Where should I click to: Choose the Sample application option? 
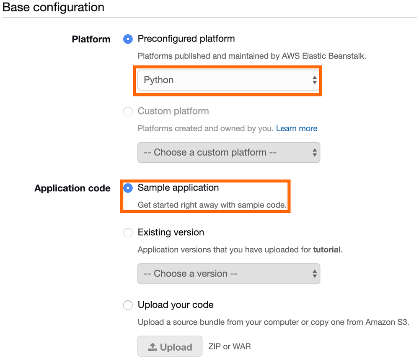(128, 188)
